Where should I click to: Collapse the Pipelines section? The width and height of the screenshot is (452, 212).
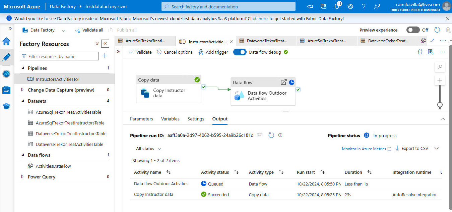coord(23,68)
